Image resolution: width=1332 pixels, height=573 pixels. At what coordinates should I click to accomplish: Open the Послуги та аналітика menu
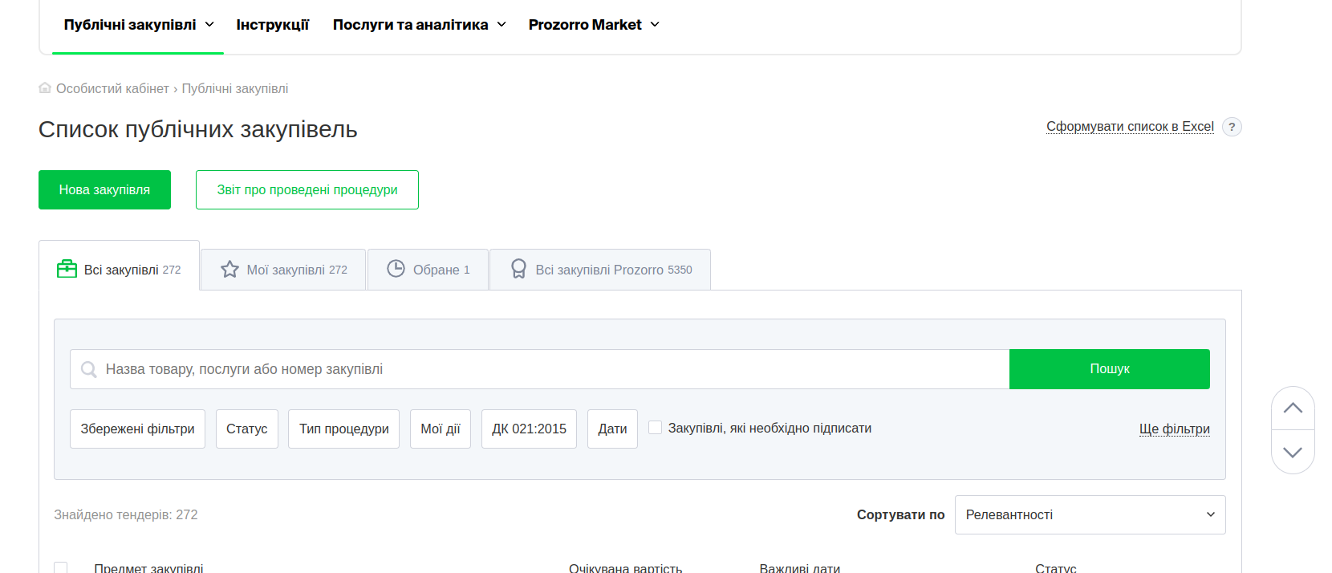pyautogui.click(x=419, y=25)
